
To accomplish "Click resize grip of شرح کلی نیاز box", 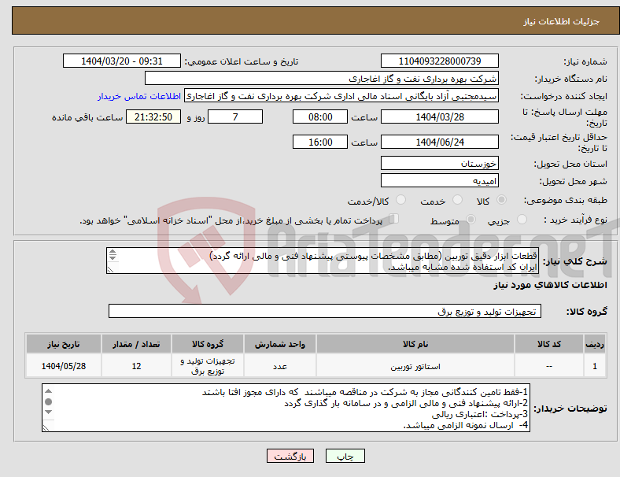I will (110, 269).
